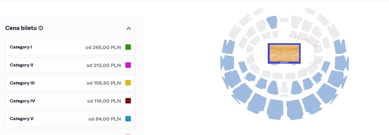Viewport: 389px width, 135px height.
Task: Click the "od 265,00 PLN" price
Action: click(x=103, y=47)
